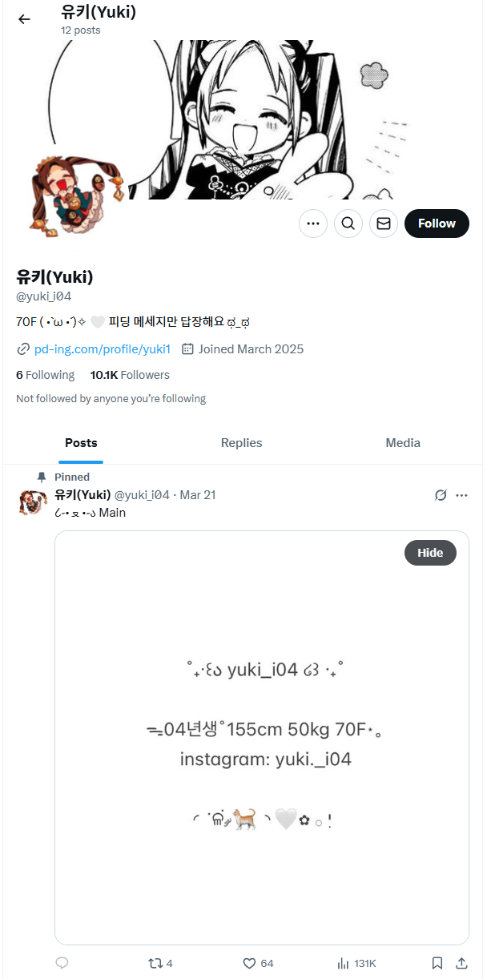Repost the pinned post

point(160,963)
